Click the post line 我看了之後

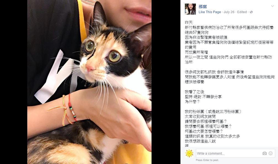[x=195, y=92]
